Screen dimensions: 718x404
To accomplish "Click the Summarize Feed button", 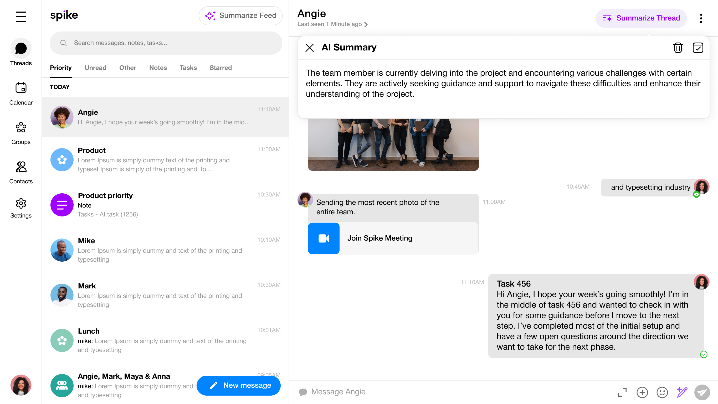I will click(x=240, y=15).
